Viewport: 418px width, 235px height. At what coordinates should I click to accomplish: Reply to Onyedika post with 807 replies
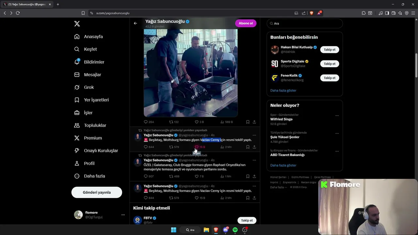(x=149, y=177)
